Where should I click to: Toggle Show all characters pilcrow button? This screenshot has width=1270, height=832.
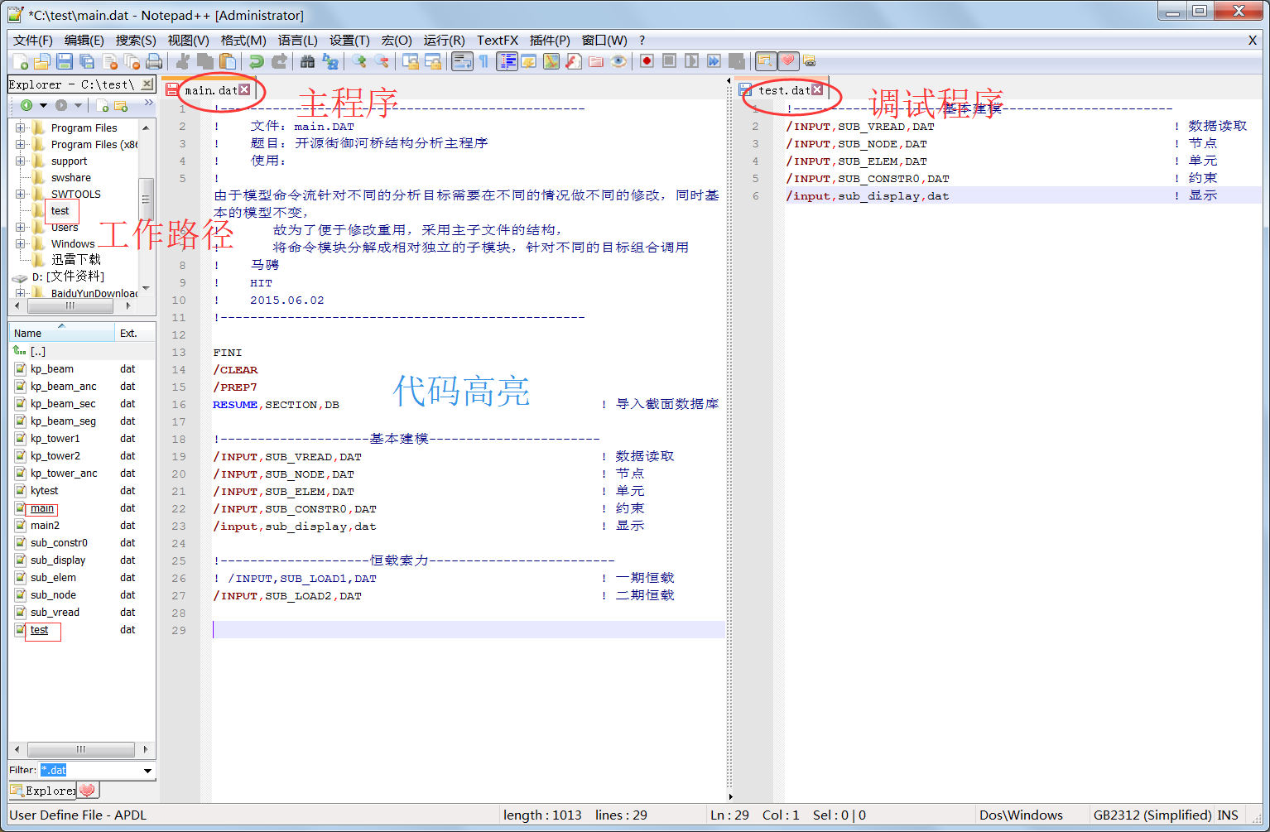484,61
